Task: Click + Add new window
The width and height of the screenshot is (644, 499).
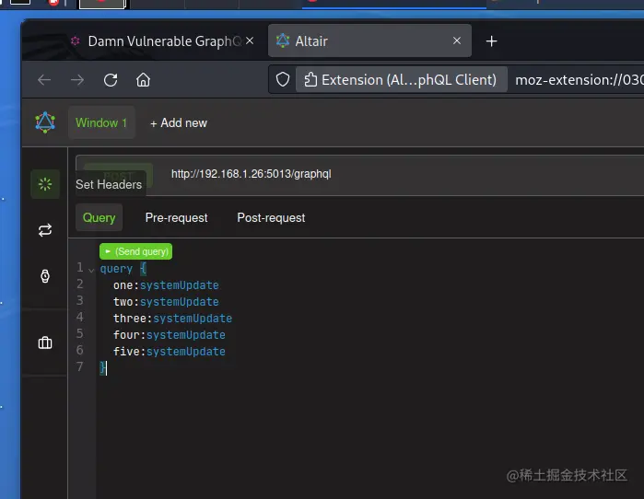Action: (179, 123)
